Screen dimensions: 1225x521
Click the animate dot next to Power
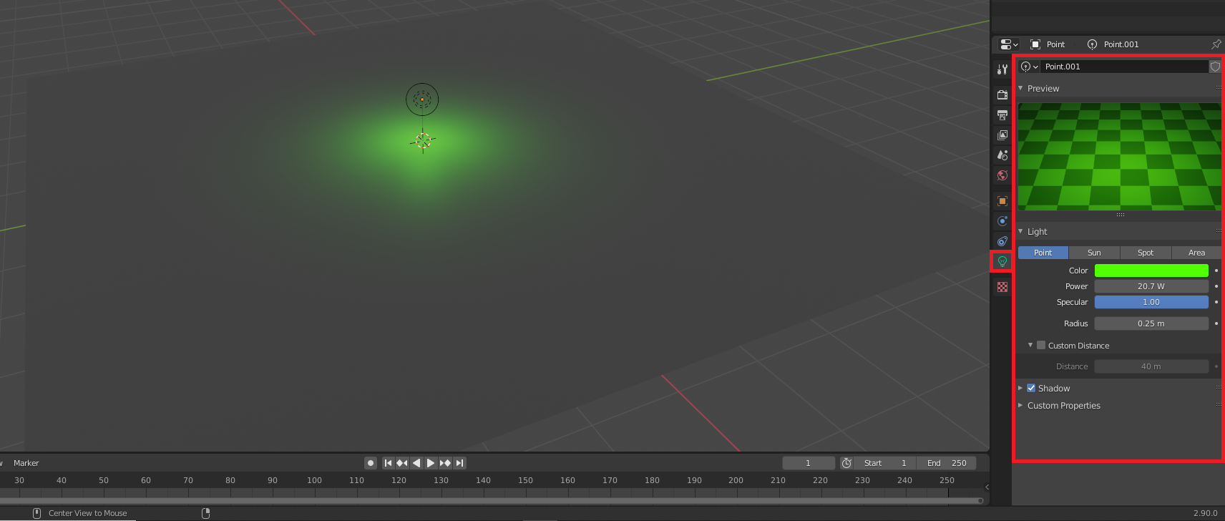(x=1216, y=286)
